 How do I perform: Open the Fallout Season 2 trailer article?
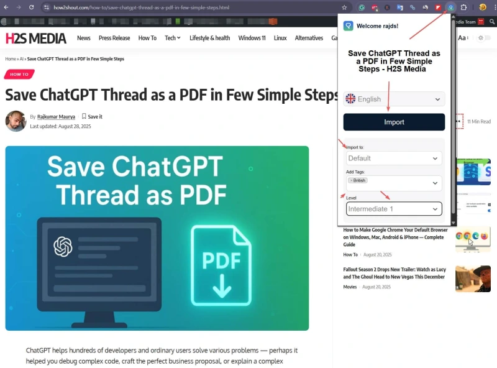(394, 273)
